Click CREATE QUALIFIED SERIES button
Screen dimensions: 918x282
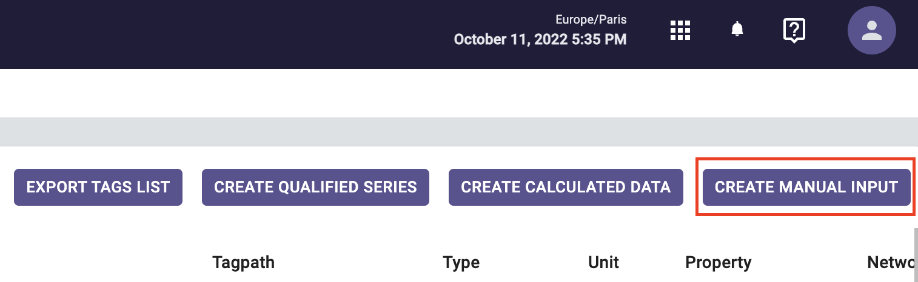click(x=315, y=187)
